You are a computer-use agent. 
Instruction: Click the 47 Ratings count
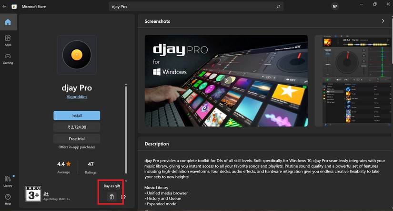pyautogui.click(x=91, y=167)
